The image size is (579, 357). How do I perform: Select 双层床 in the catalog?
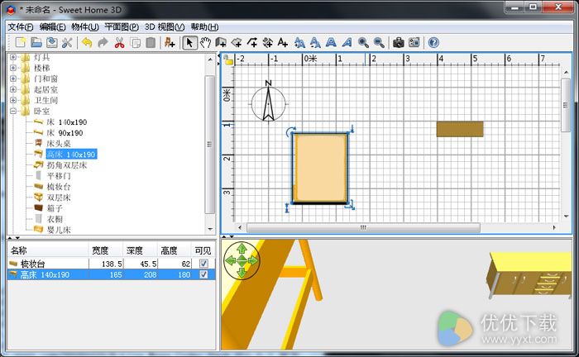pos(59,198)
